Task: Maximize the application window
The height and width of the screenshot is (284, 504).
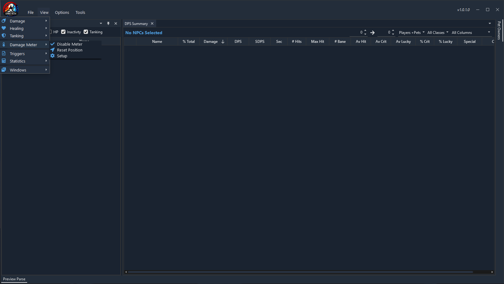Action: coord(488,10)
